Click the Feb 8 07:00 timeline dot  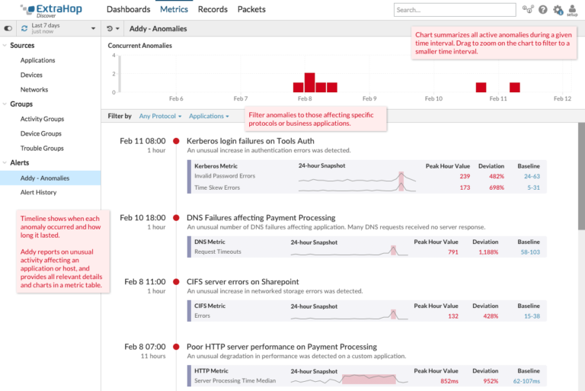tap(176, 347)
